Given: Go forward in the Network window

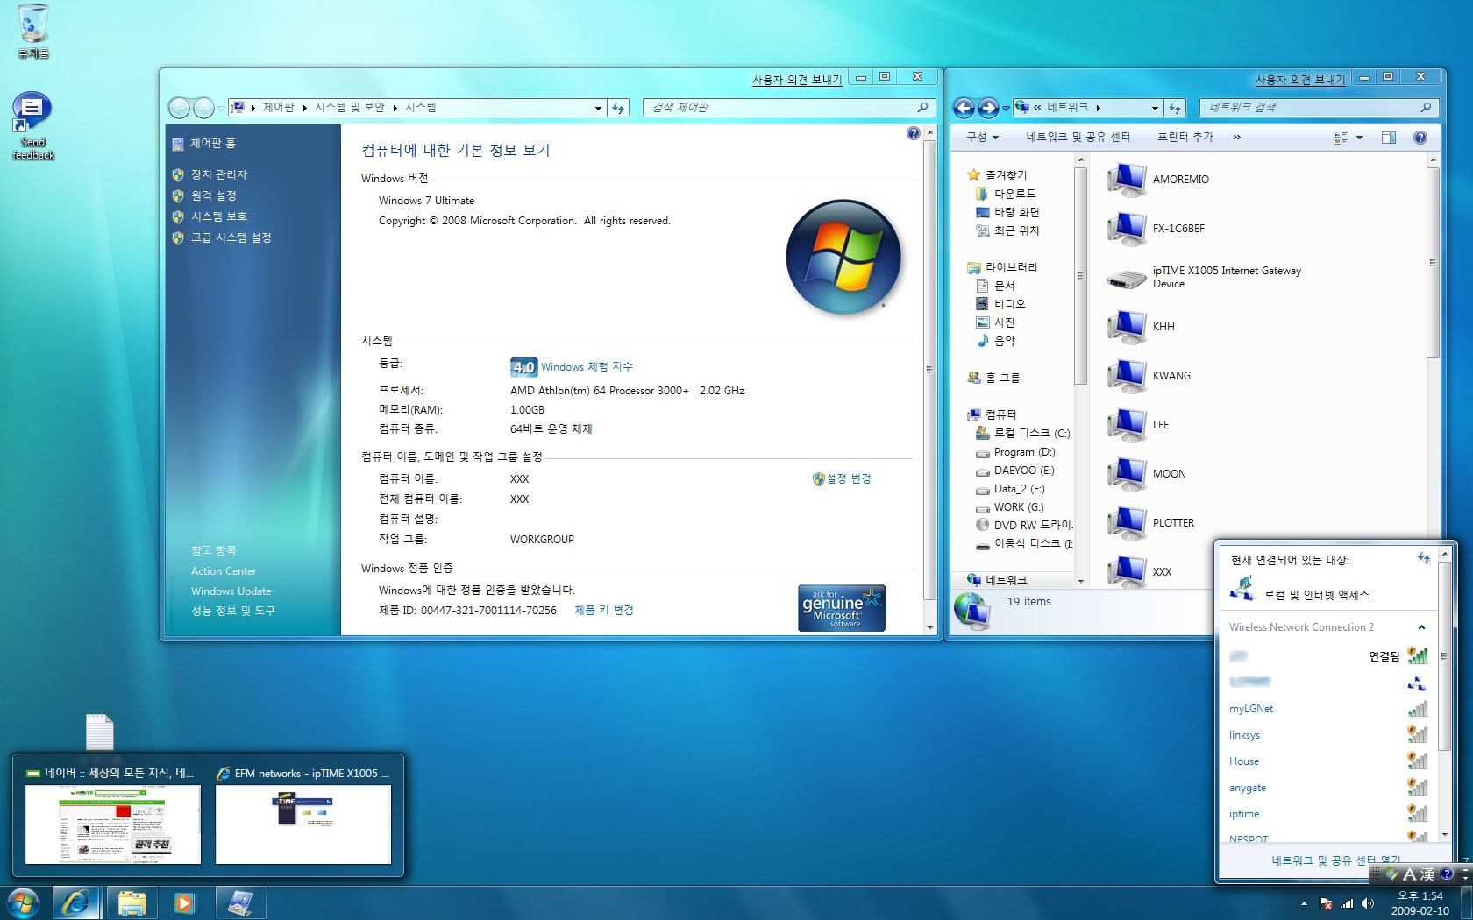Looking at the screenshot, I should (x=988, y=108).
